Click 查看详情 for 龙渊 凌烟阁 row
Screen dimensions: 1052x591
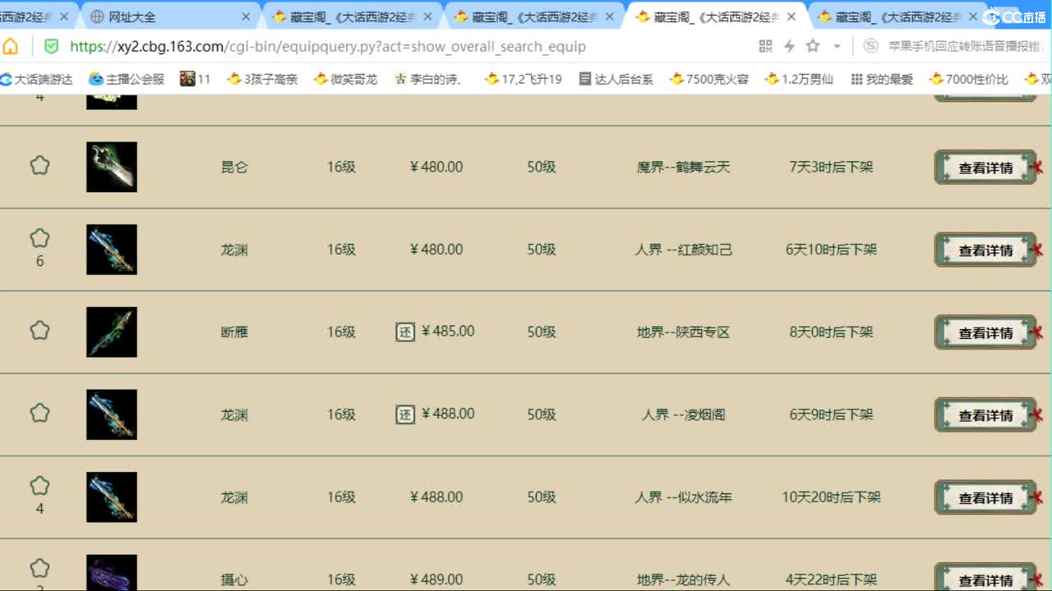pyautogui.click(x=985, y=415)
